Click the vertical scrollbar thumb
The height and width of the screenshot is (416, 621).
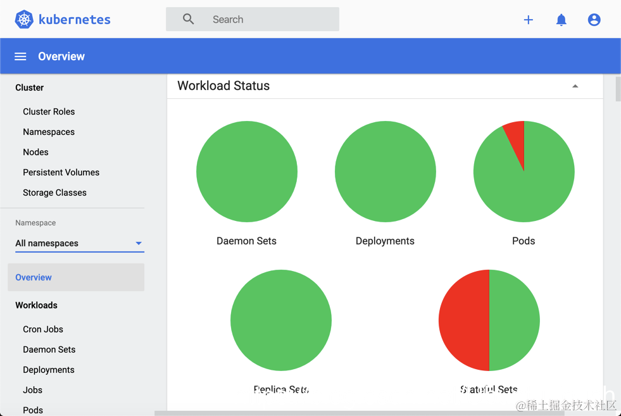click(618, 89)
